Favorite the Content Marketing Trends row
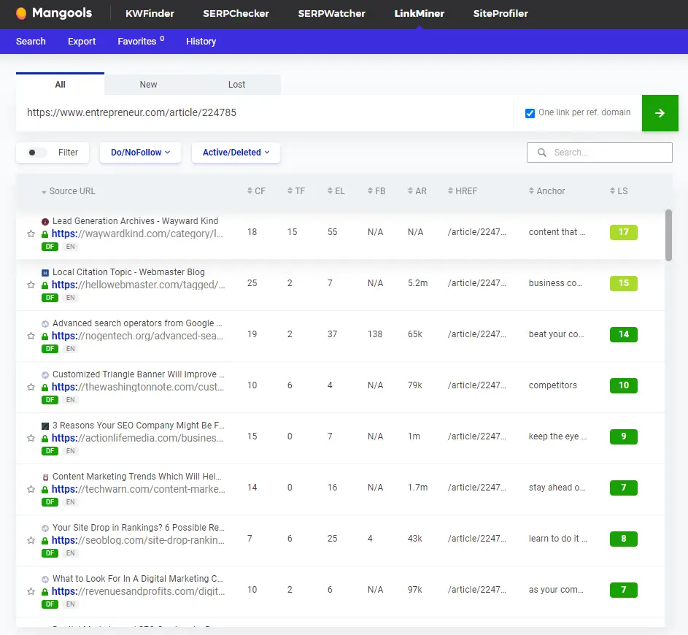The height and width of the screenshot is (635, 688). [31, 489]
